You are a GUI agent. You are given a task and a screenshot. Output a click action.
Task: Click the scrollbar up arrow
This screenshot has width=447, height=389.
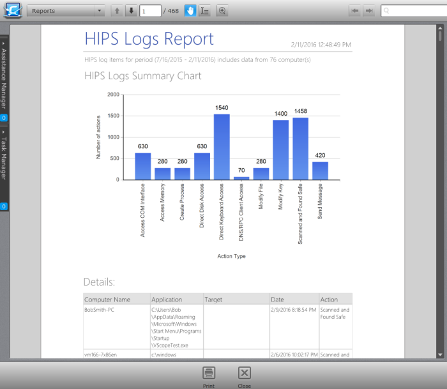point(440,28)
